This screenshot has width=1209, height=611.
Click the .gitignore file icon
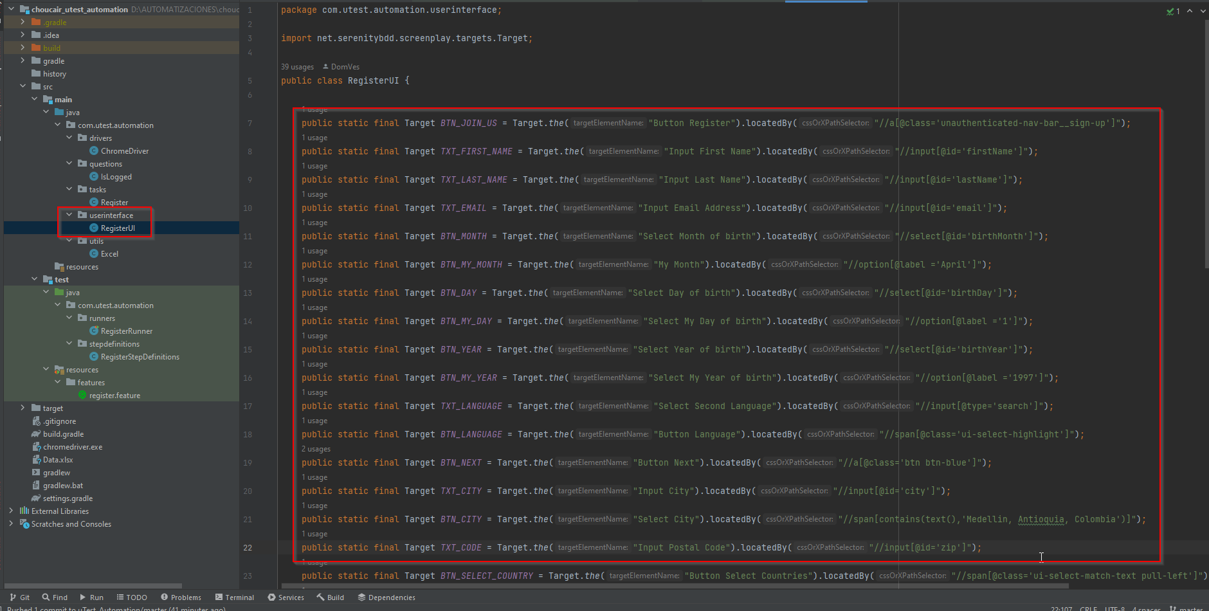point(36,421)
